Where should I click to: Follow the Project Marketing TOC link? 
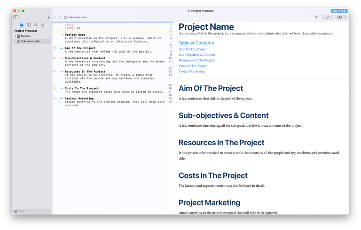pos(192,71)
